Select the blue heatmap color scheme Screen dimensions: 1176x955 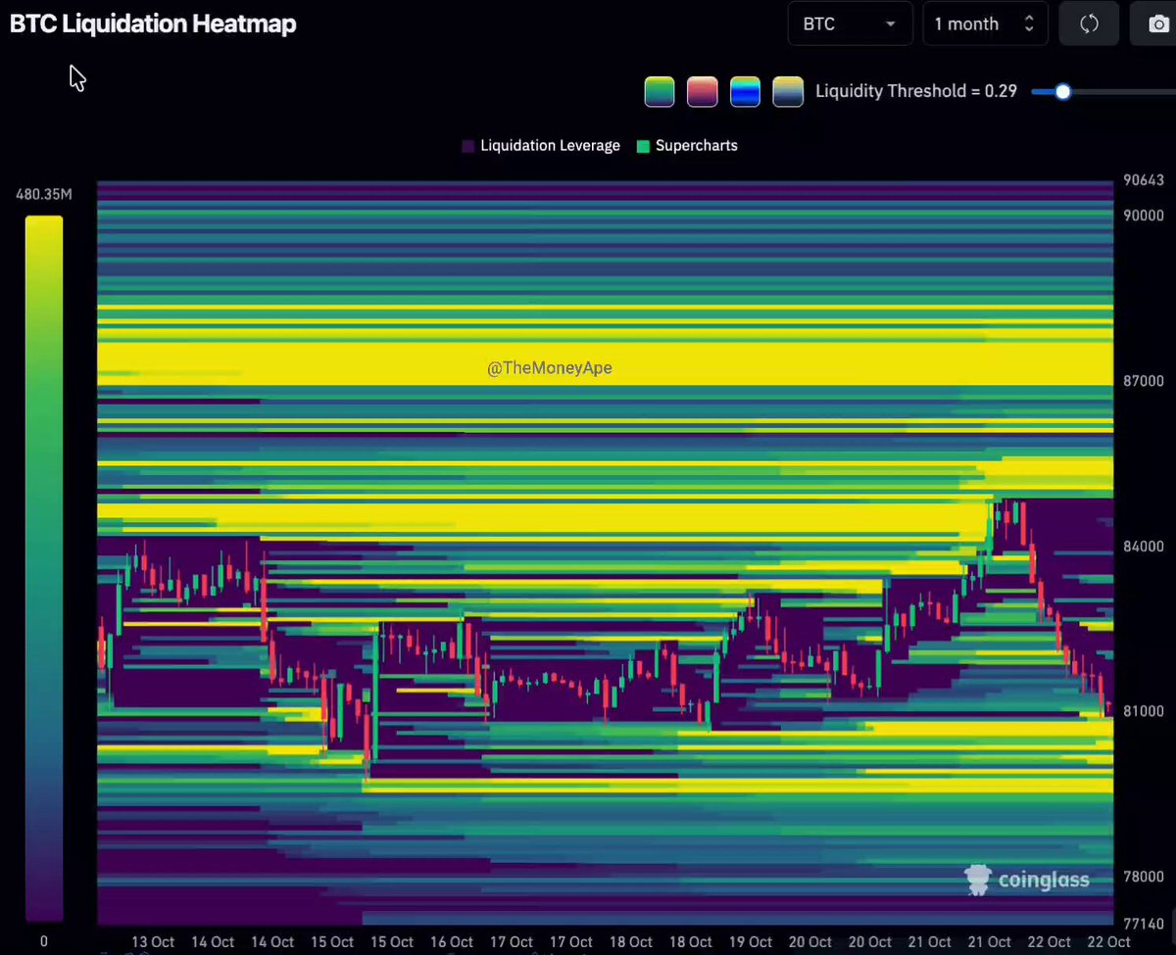[745, 92]
